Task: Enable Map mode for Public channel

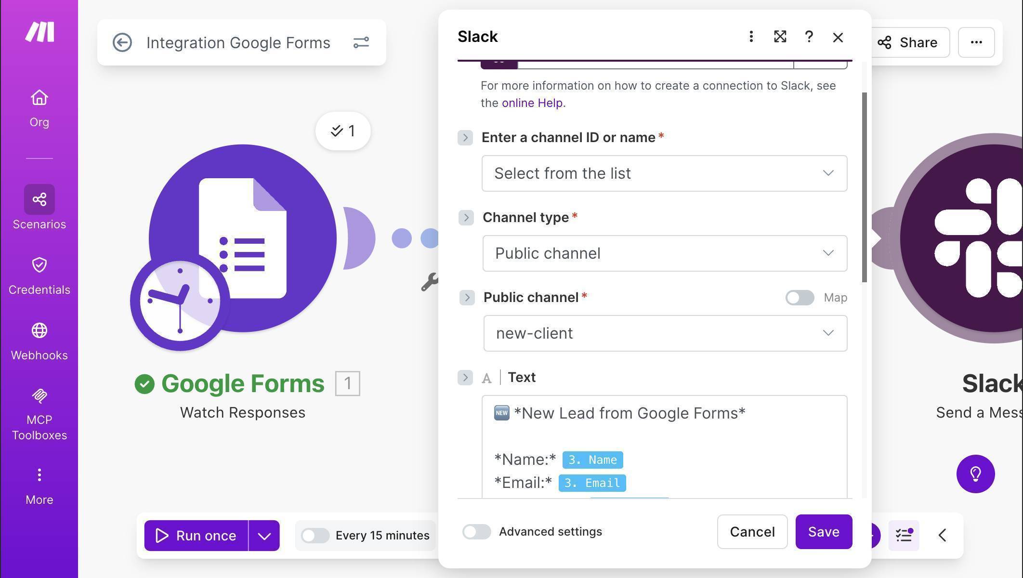Action: point(800,298)
